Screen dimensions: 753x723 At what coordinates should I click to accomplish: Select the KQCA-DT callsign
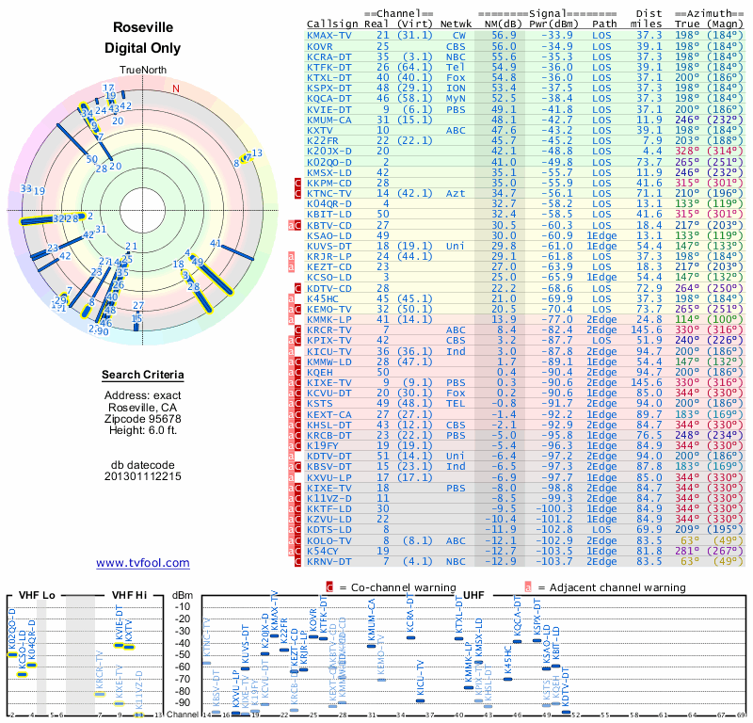coord(328,99)
